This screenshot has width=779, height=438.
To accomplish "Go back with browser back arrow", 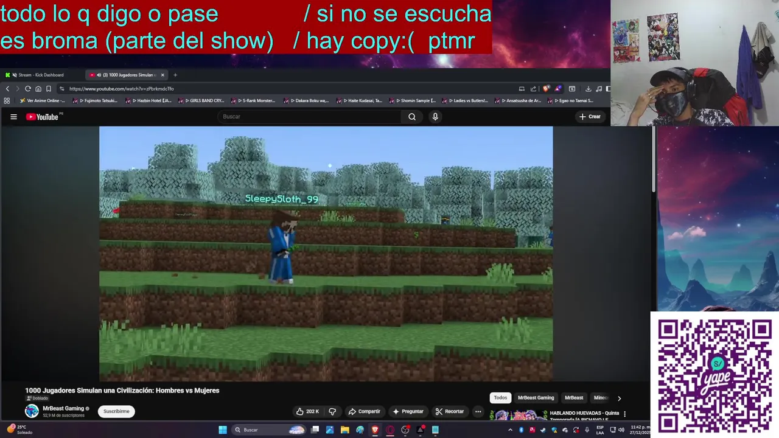I will coord(7,89).
